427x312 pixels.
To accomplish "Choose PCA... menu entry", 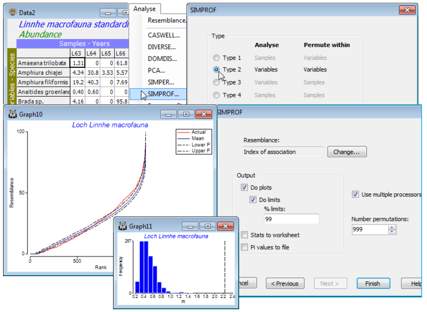I will click(x=156, y=71).
